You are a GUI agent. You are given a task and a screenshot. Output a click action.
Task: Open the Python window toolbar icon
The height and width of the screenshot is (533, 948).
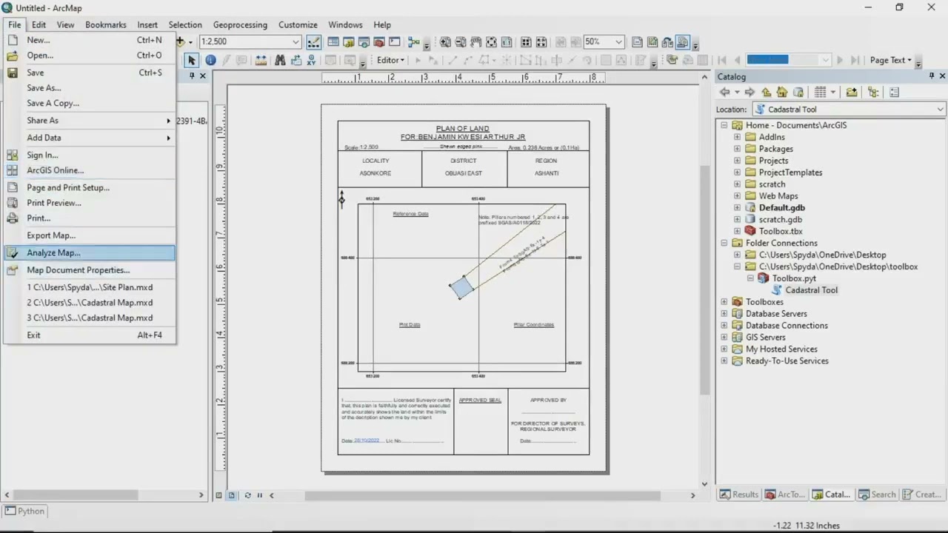tap(394, 42)
